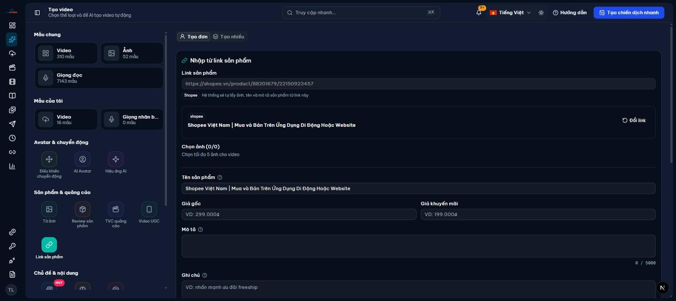Open Giọng đọc 7143 mẫu card
The width and height of the screenshot is (676, 301).
click(99, 78)
